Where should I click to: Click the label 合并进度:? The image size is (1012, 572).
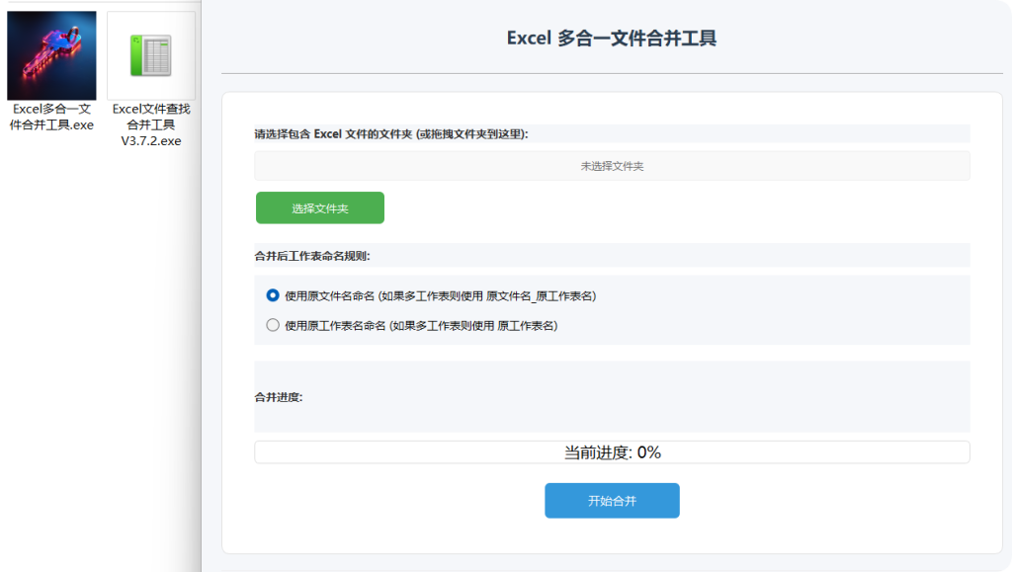click(278, 397)
